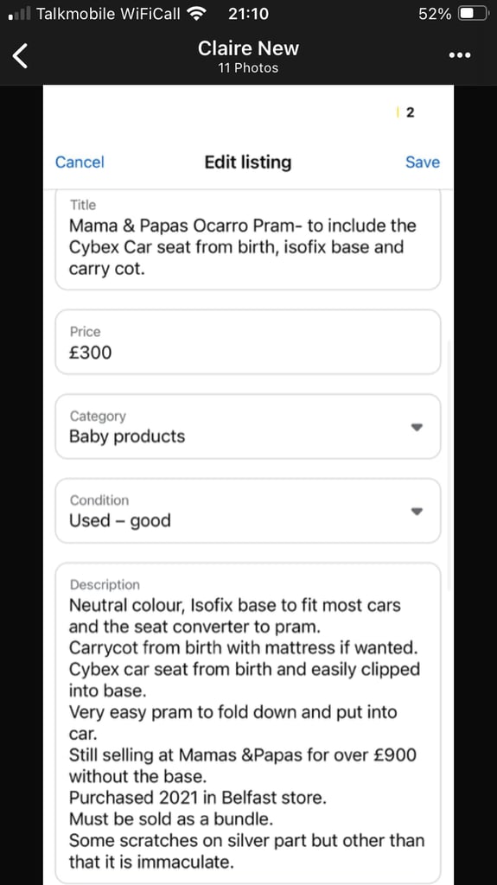Viewport: 497px width, 885px height.
Task: Tap the clock showing 21:10
Action: point(248,14)
